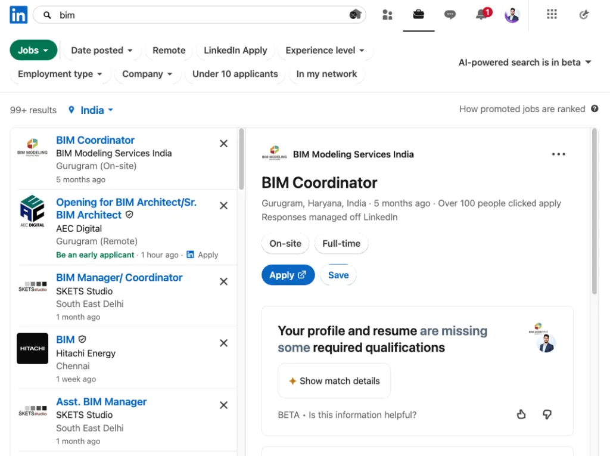
Task: Dismiss the Asst. BIM Manager card
Action: click(x=224, y=405)
